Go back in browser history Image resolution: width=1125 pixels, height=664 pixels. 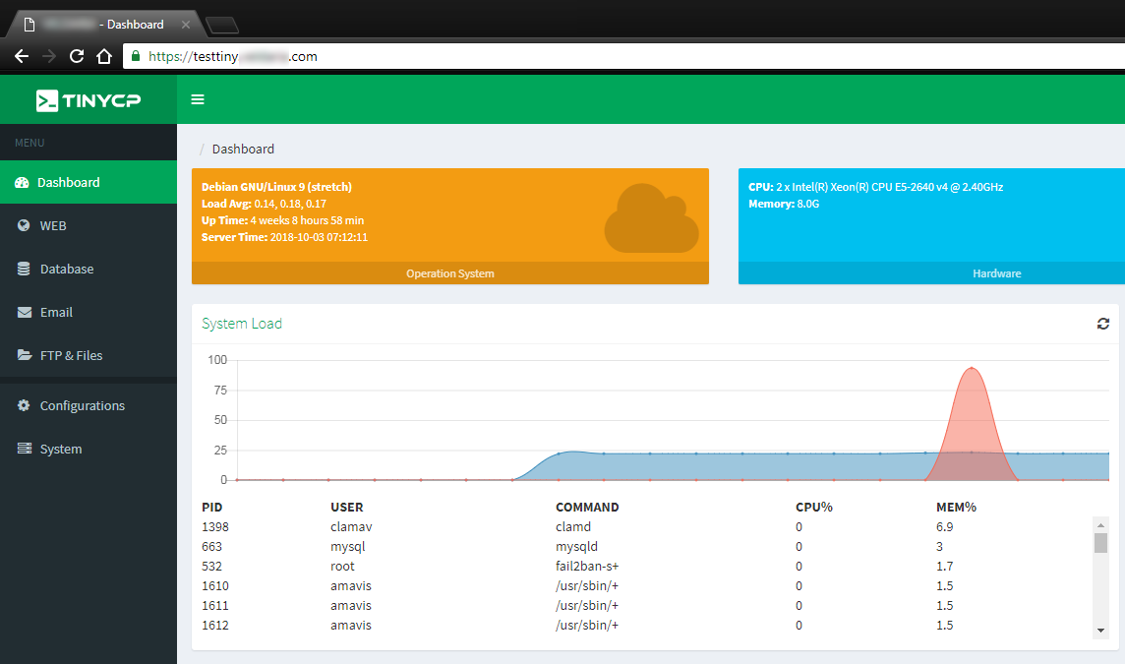pyautogui.click(x=22, y=56)
